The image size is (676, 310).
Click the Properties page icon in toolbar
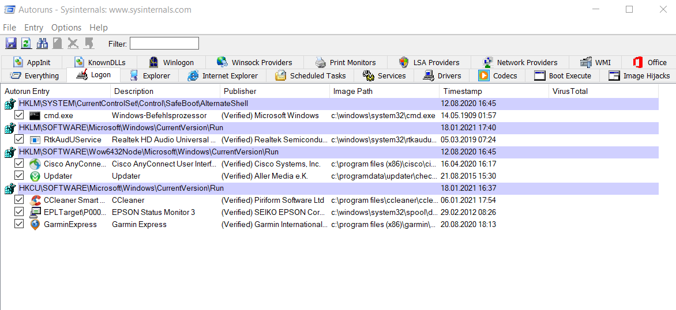(x=57, y=43)
